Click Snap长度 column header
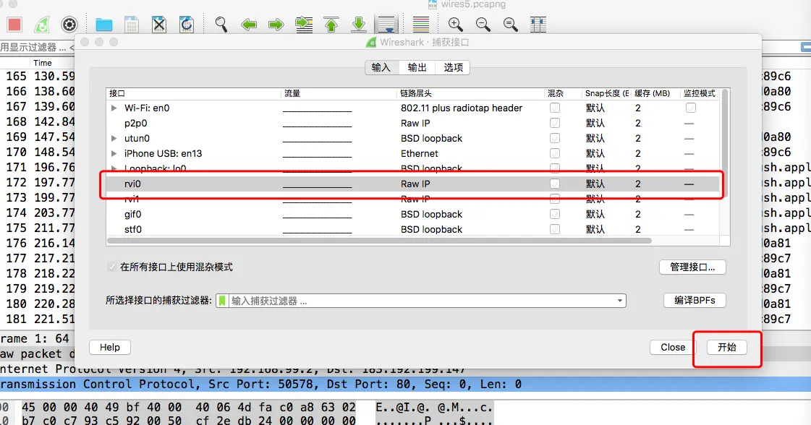The height and width of the screenshot is (425, 811). [x=606, y=93]
